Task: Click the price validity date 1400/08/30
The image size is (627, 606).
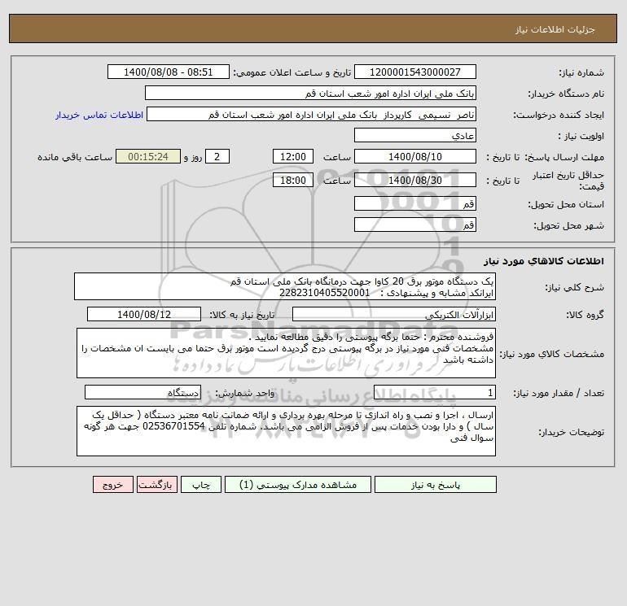Action: 415,180
